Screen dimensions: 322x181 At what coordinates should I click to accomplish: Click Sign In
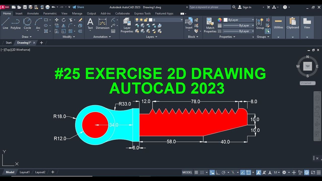245,7
